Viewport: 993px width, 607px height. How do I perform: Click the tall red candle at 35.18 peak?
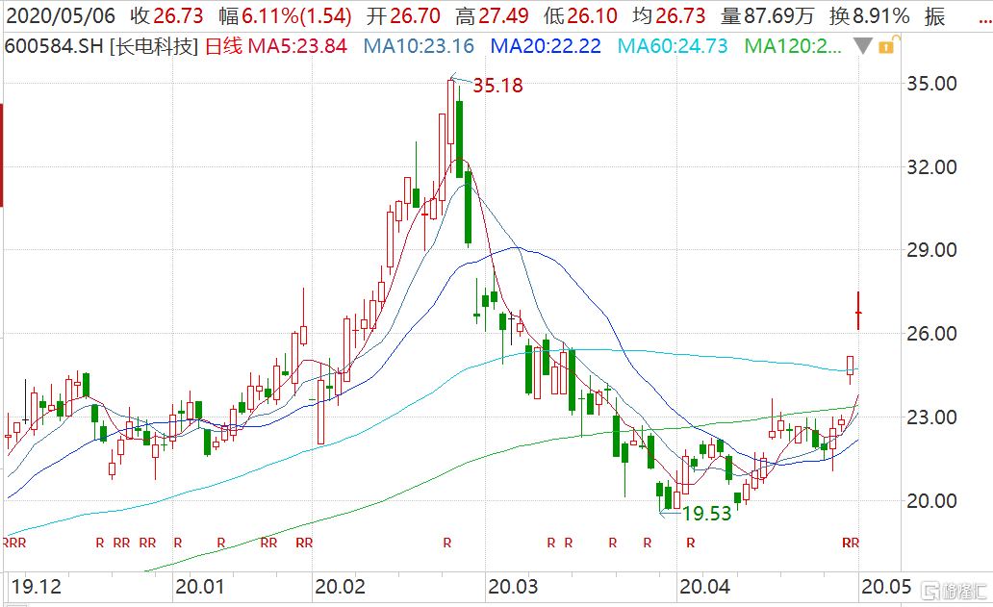click(x=451, y=112)
